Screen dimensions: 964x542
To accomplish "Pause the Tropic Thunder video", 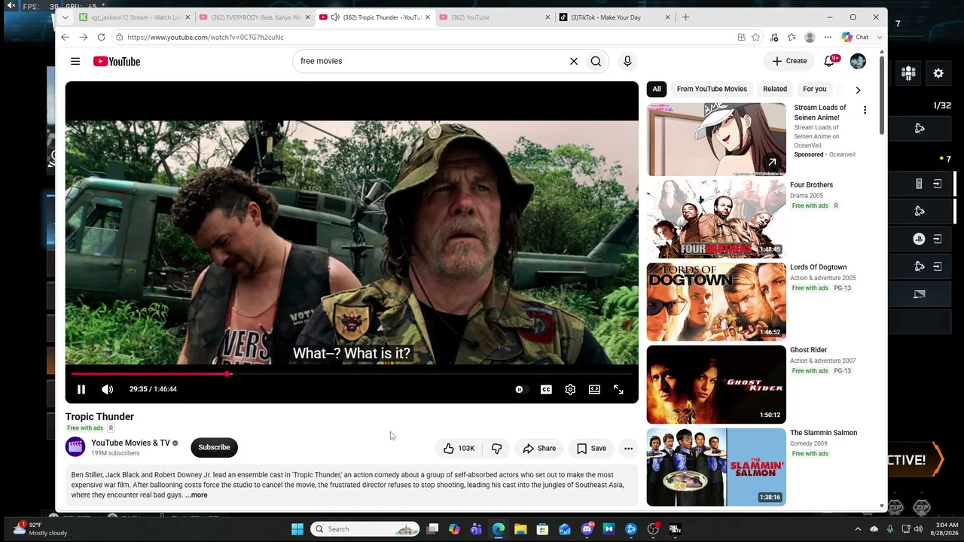I will click(x=81, y=389).
